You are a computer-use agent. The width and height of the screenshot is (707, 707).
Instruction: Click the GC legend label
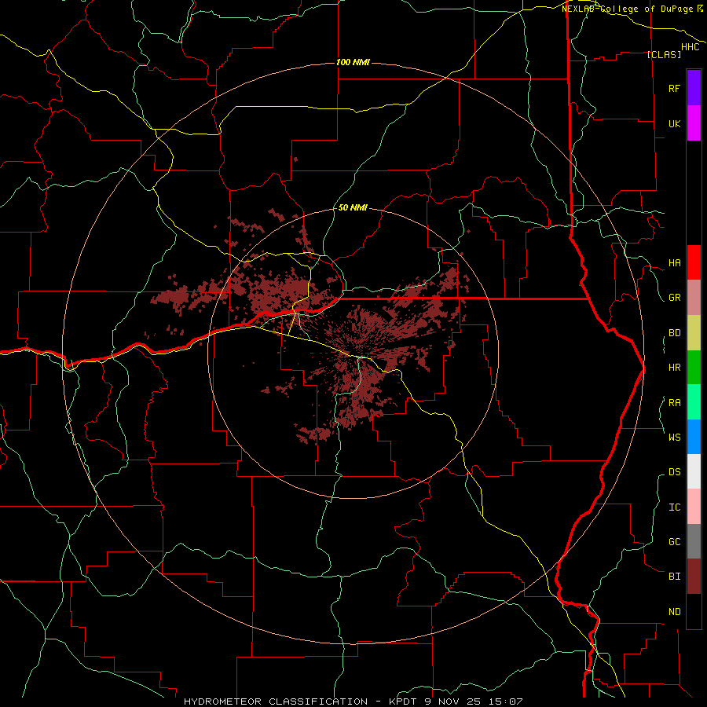point(674,542)
